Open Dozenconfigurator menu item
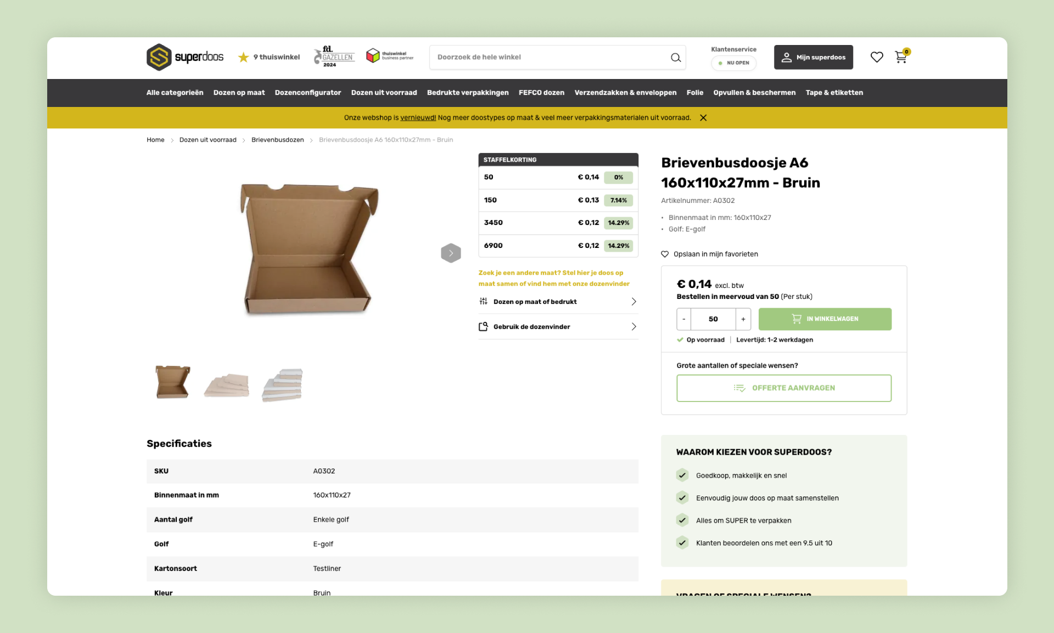This screenshot has width=1054, height=633. [x=308, y=93]
